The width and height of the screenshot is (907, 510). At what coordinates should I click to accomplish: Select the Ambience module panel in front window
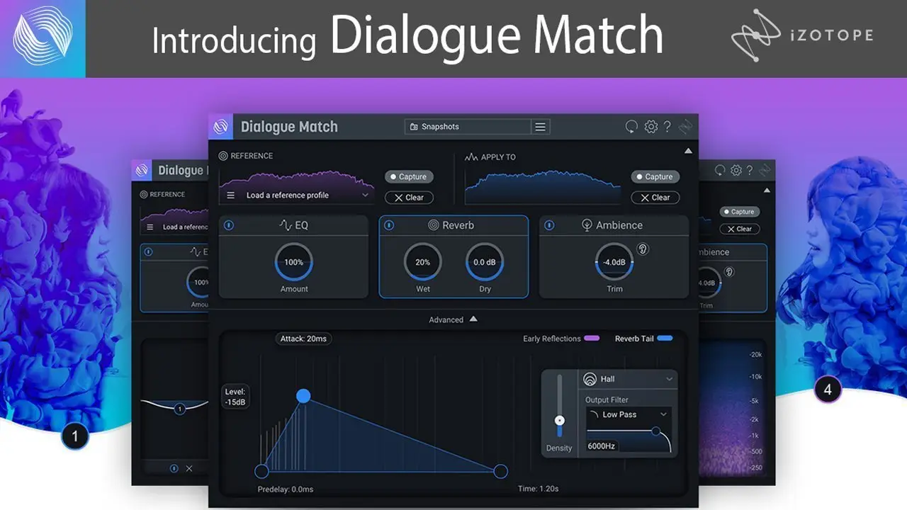[x=614, y=256]
